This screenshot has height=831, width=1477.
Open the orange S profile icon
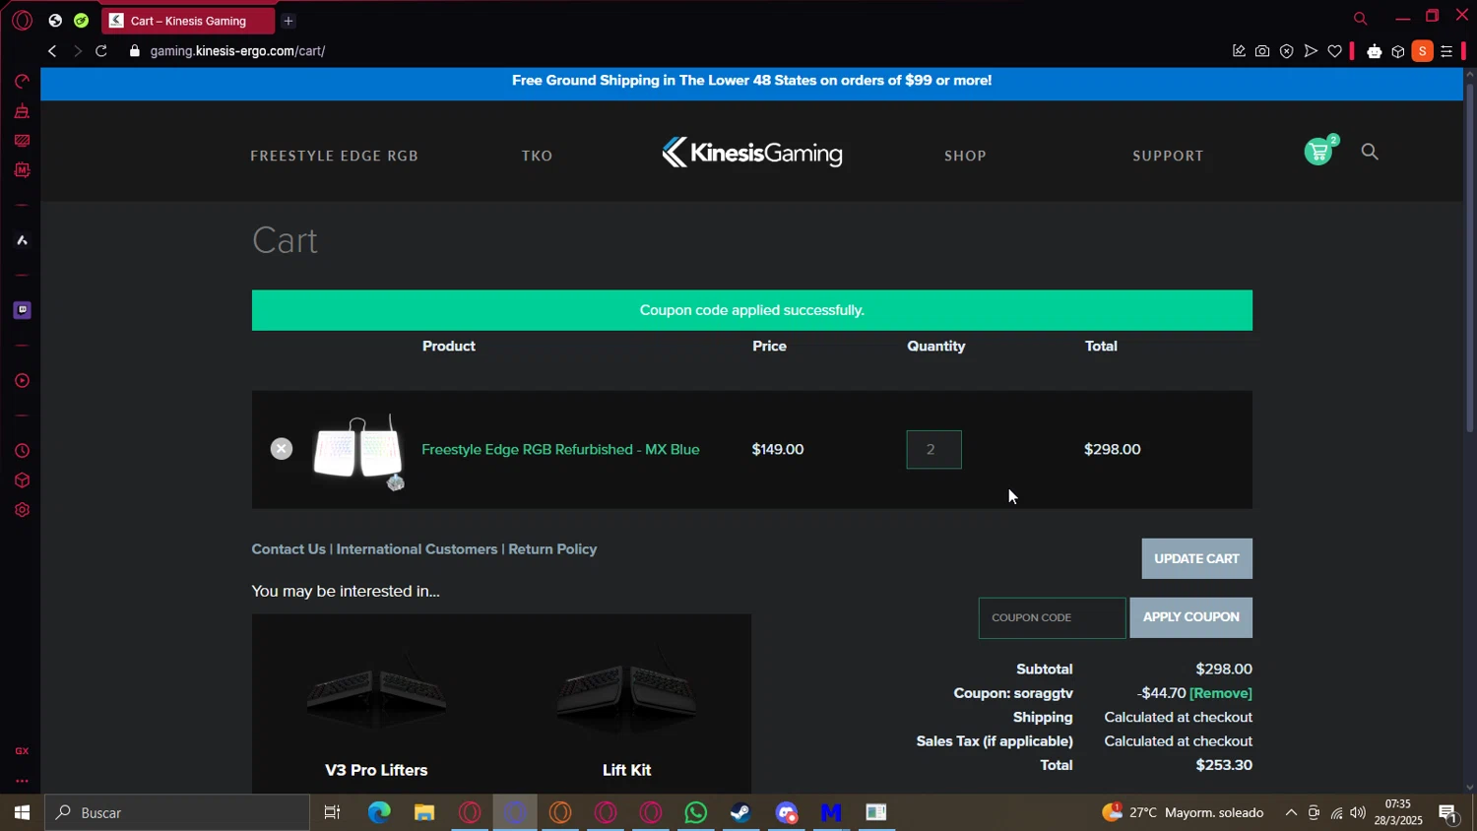[1422, 51]
